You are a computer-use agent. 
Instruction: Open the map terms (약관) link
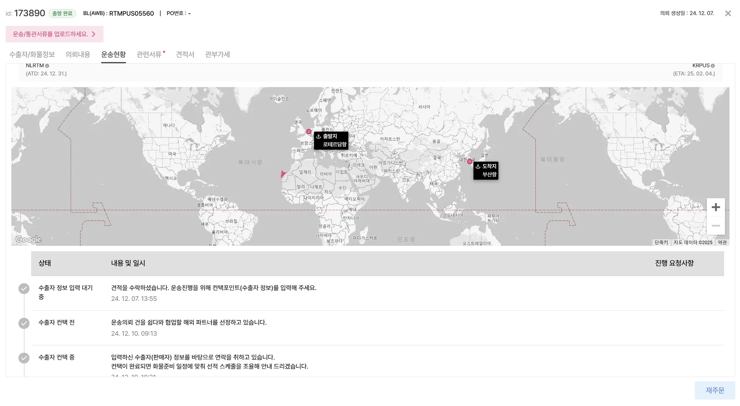722,242
